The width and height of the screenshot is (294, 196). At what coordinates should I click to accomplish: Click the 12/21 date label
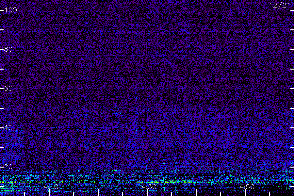pyautogui.click(x=280, y=6)
